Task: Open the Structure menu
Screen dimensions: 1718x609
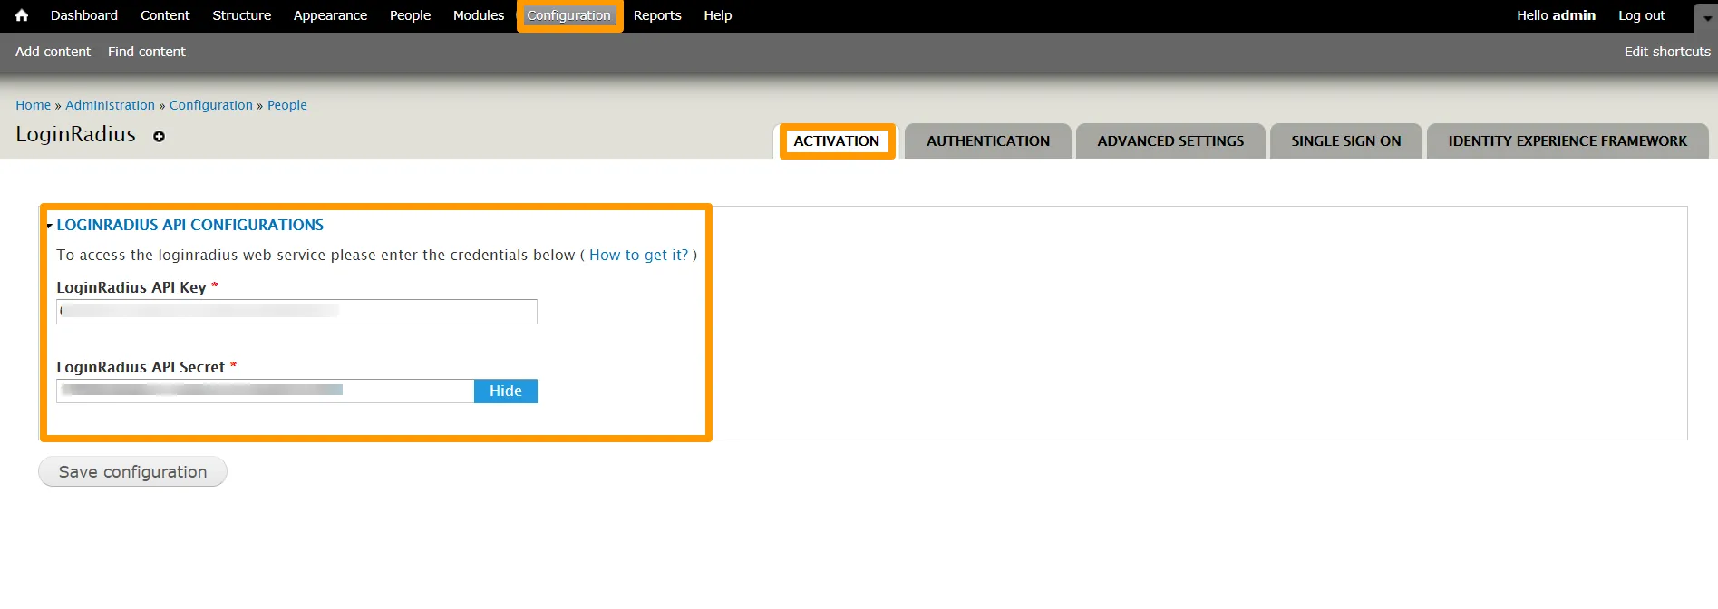Action: coord(242,15)
